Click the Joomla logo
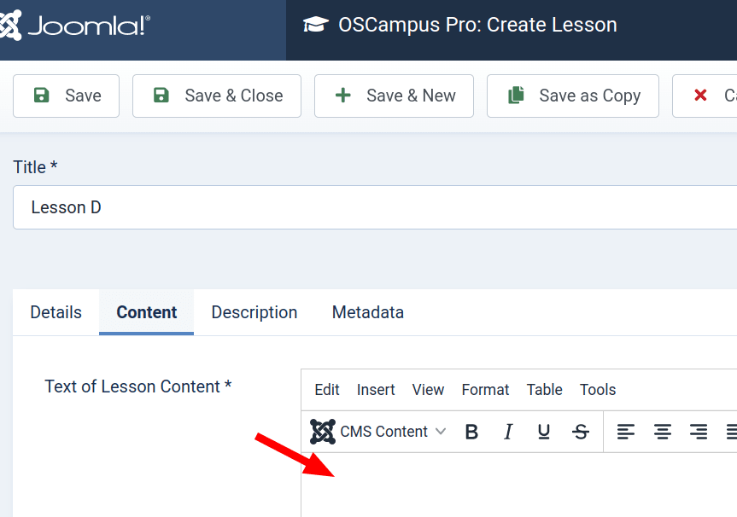This screenshot has height=517, width=737. pos(75,26)
